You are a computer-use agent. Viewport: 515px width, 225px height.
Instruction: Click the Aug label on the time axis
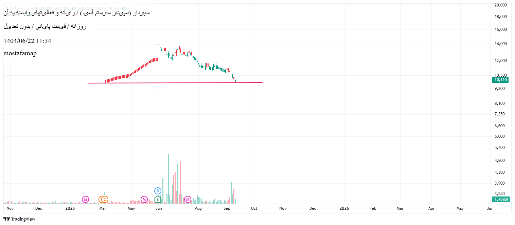[x=198, y=208]
